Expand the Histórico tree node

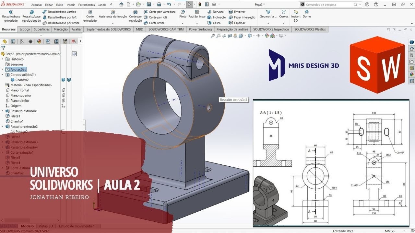3,59
